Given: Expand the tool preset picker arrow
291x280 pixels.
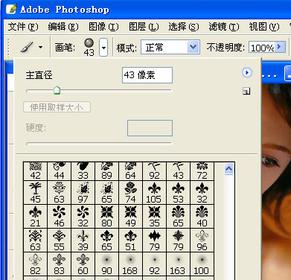Looking at the screenshot, I should tap(41, 47).
